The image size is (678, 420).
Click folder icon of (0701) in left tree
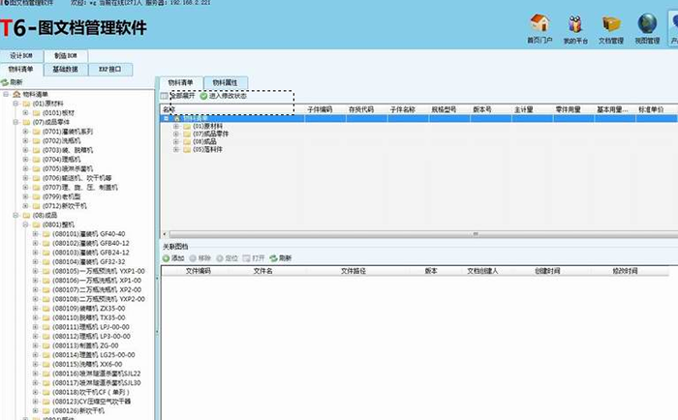point(37,132)
